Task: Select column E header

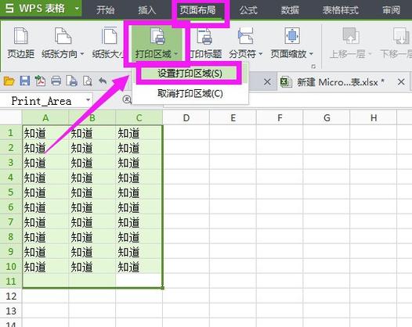Action: [233, 118]
